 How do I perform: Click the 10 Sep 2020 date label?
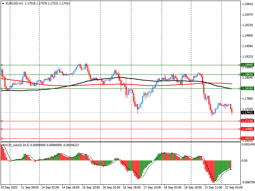click(9, 187)
